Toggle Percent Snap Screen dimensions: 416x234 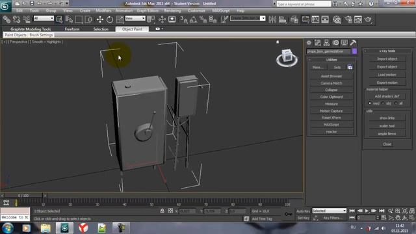coord(203,19)
